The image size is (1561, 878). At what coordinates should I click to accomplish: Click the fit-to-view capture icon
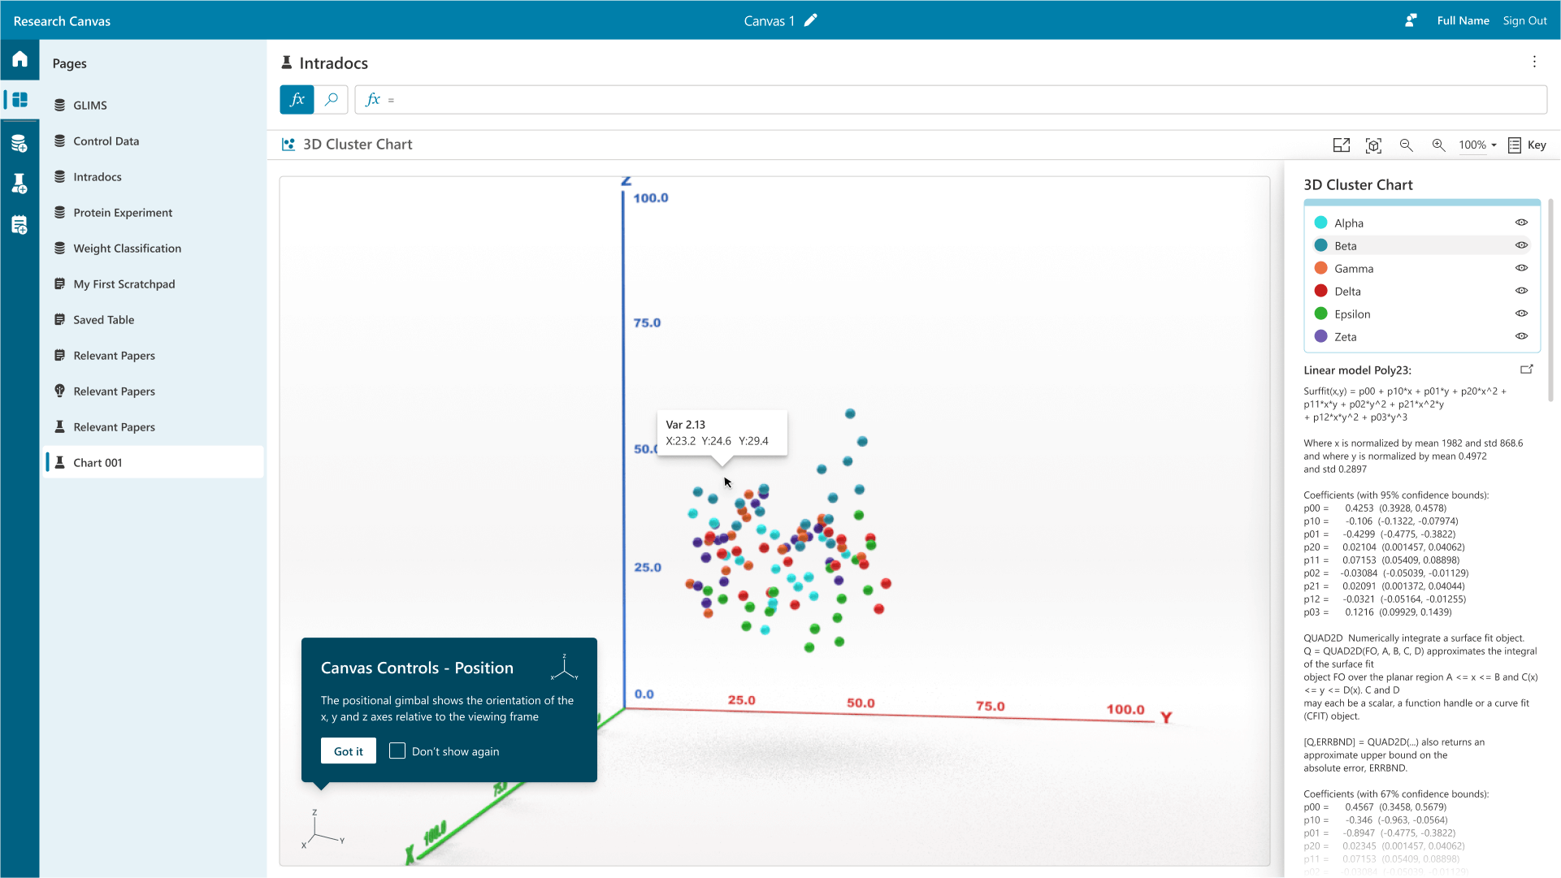(x=1373, y=145)
